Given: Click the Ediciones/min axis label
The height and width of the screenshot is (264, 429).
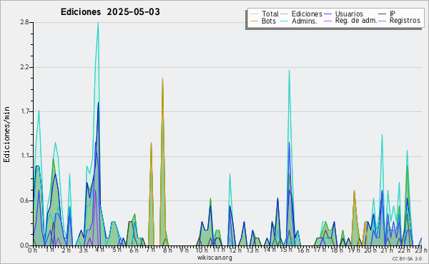Looking at the screenshot, I should tap(6, 134).
